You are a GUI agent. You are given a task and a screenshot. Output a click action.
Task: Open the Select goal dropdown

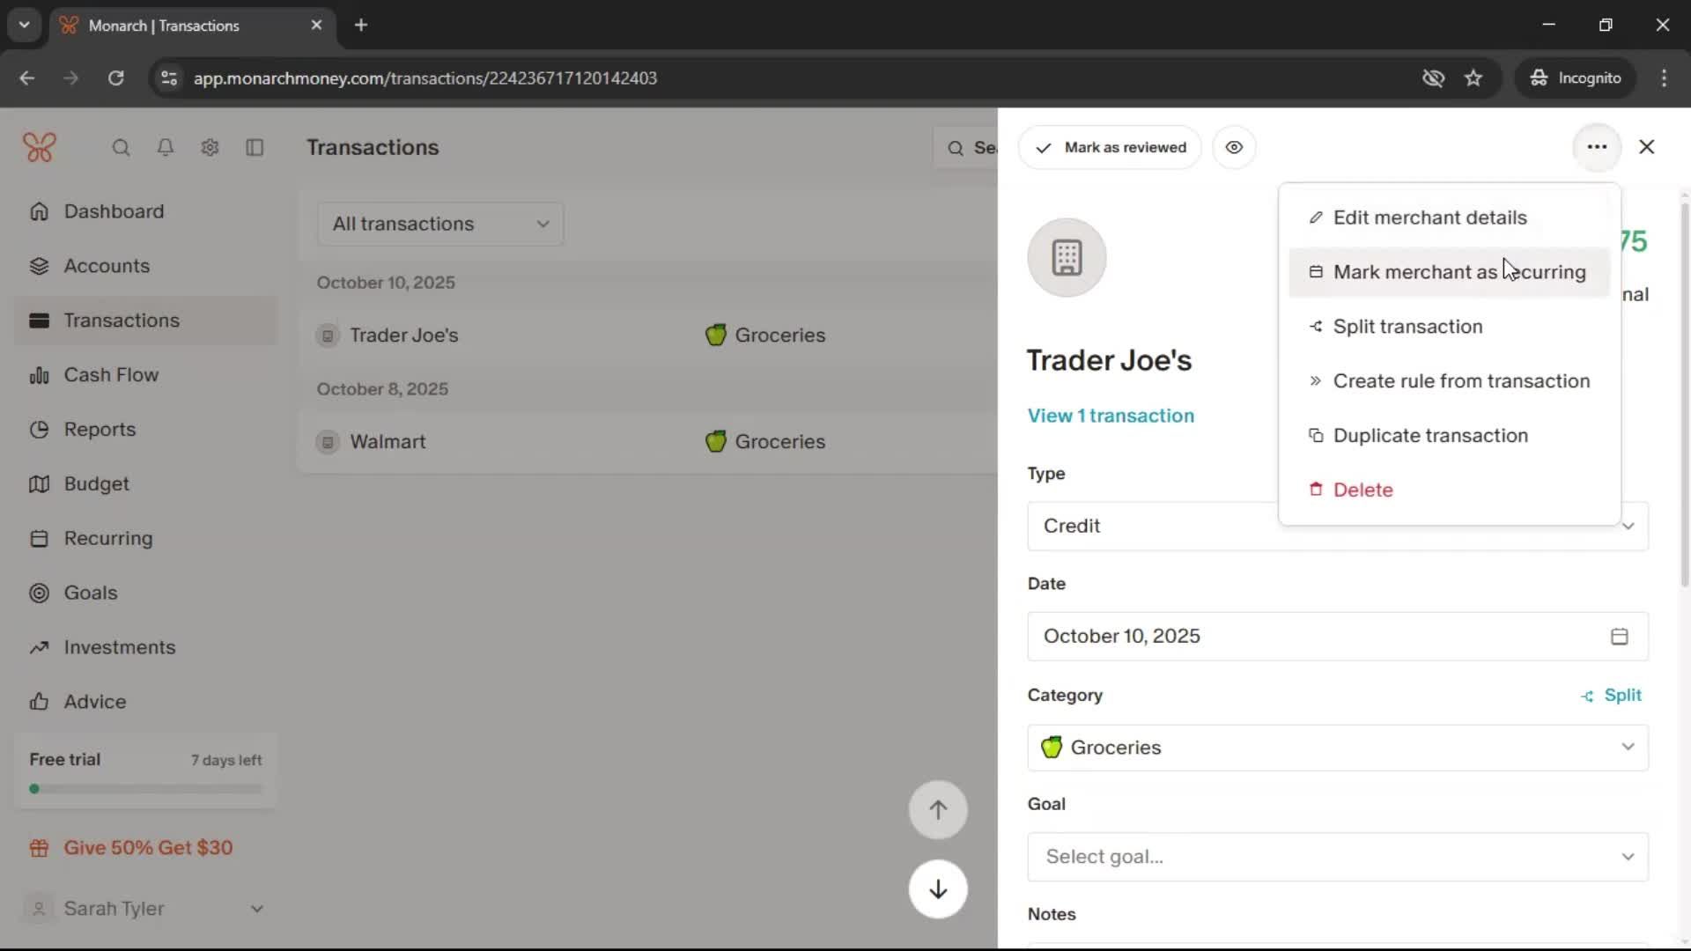click(x=1337, y=857)
